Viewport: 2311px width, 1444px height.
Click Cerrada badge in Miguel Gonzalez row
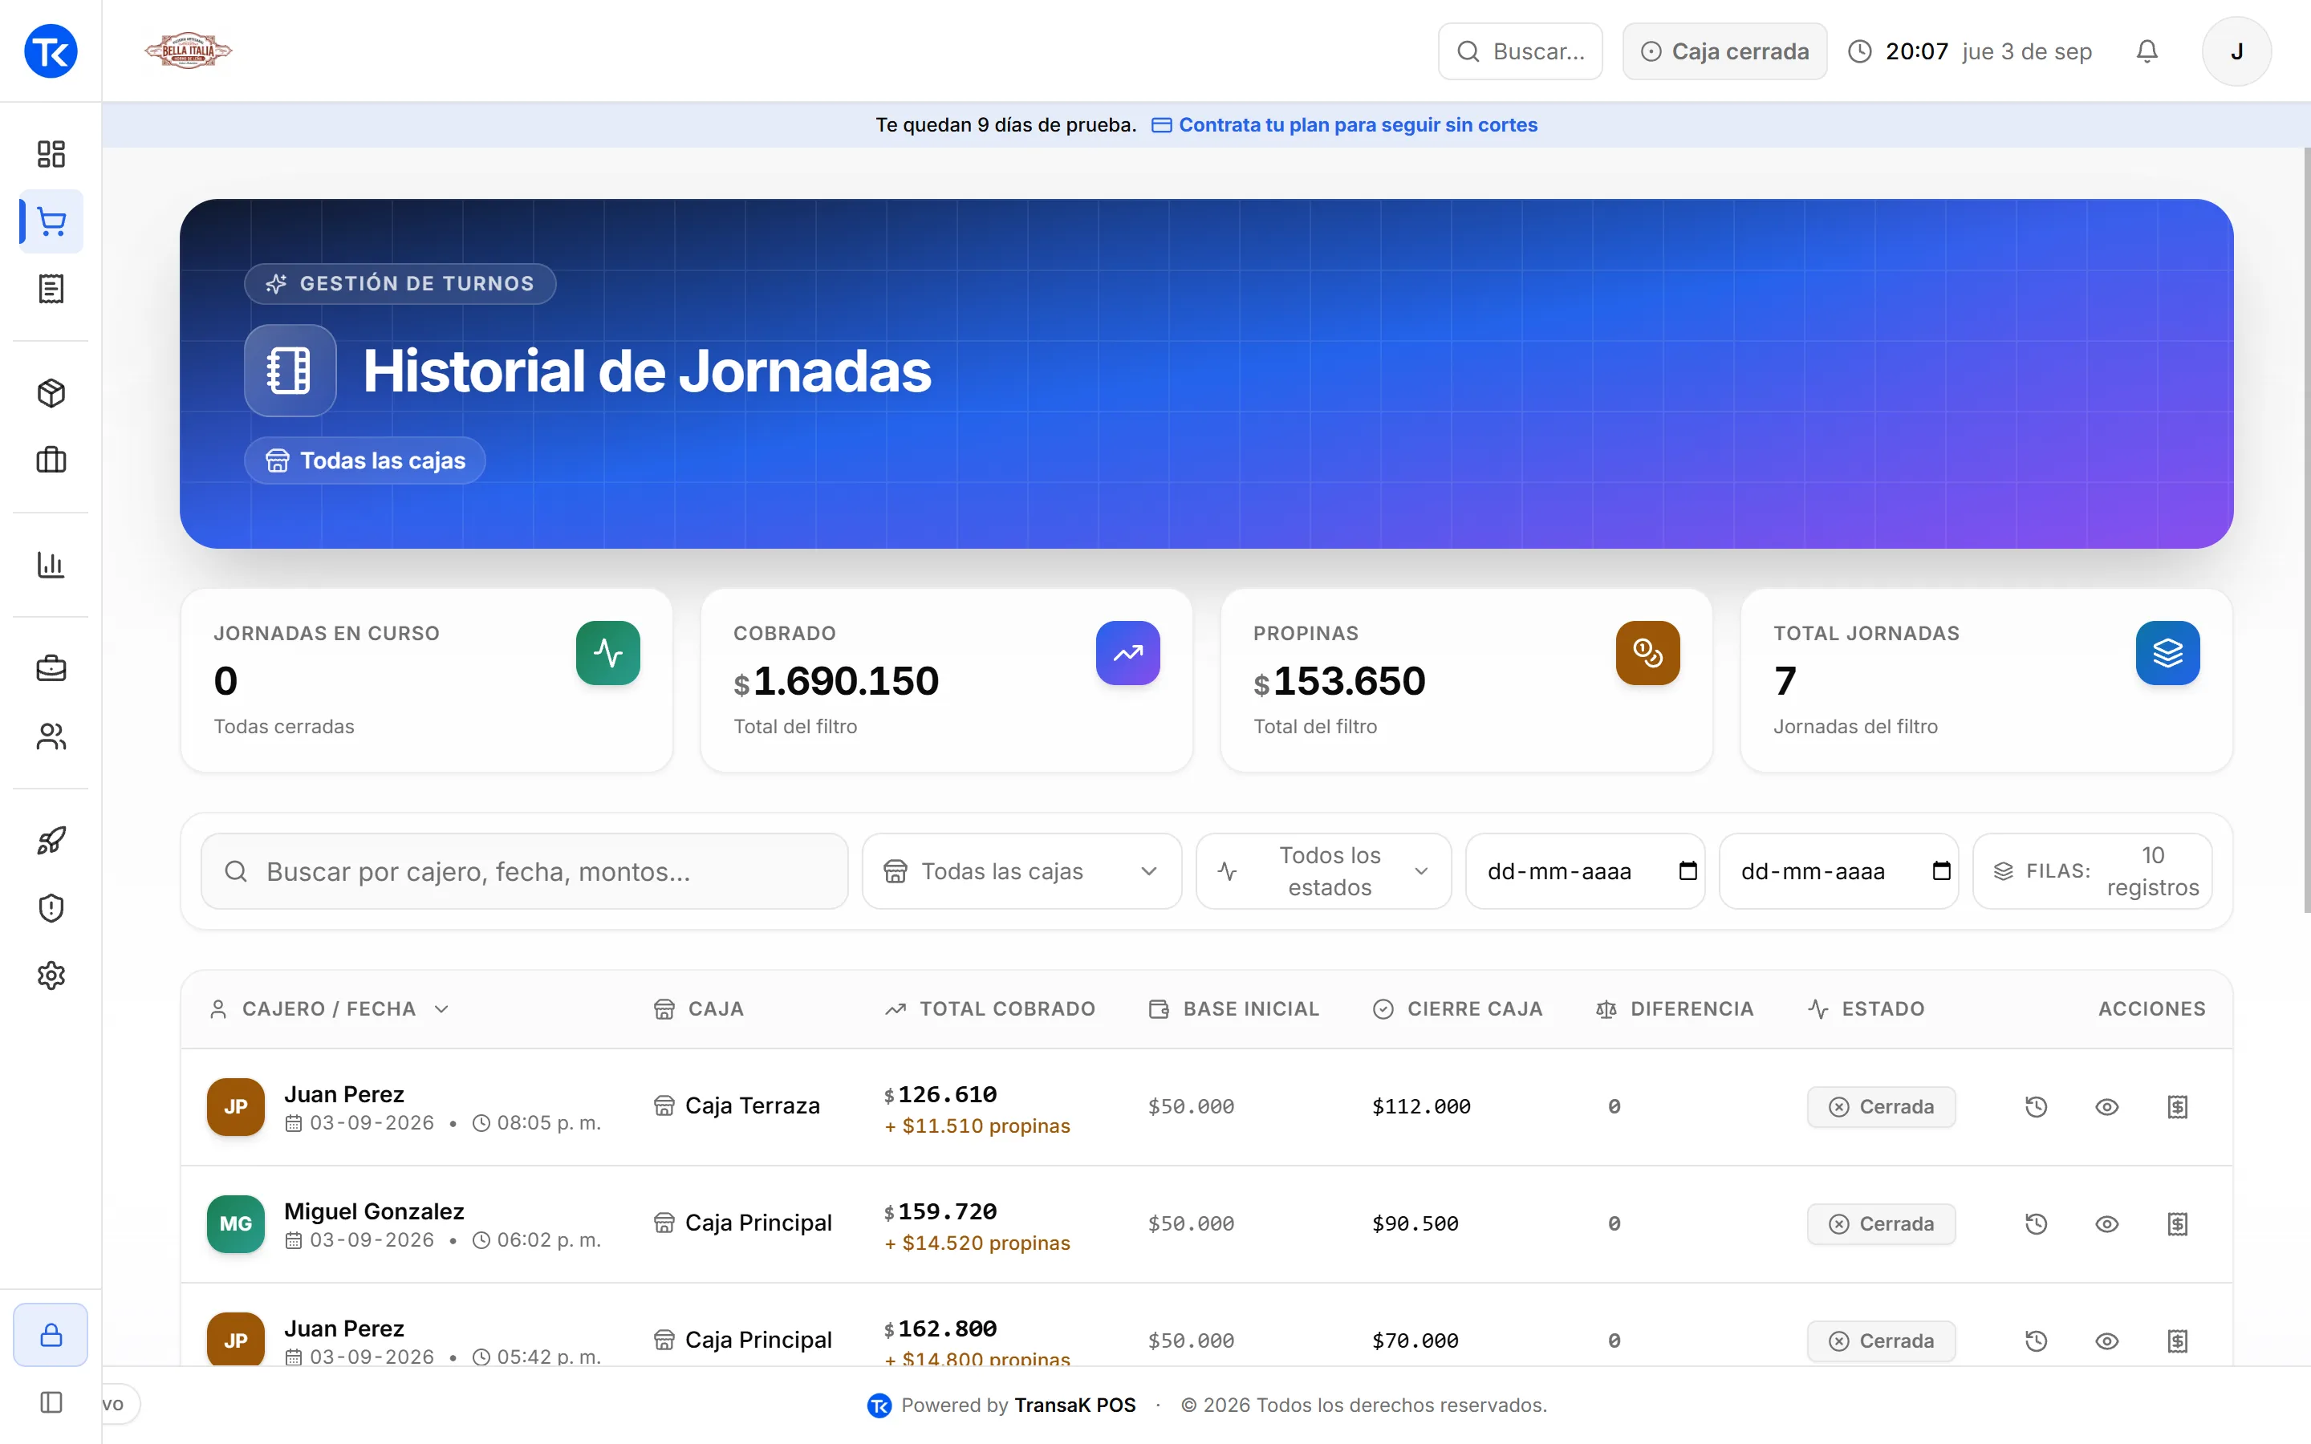1880,1224
